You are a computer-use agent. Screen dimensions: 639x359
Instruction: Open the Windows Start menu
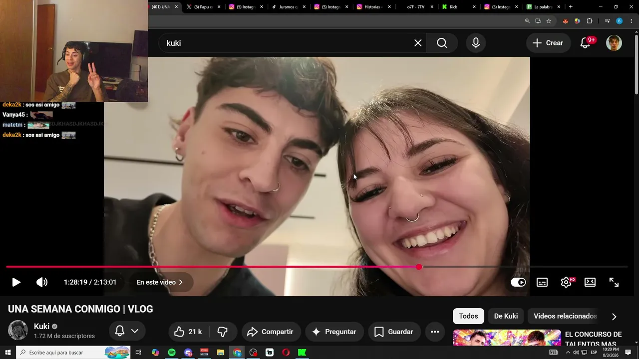(8, 353)
